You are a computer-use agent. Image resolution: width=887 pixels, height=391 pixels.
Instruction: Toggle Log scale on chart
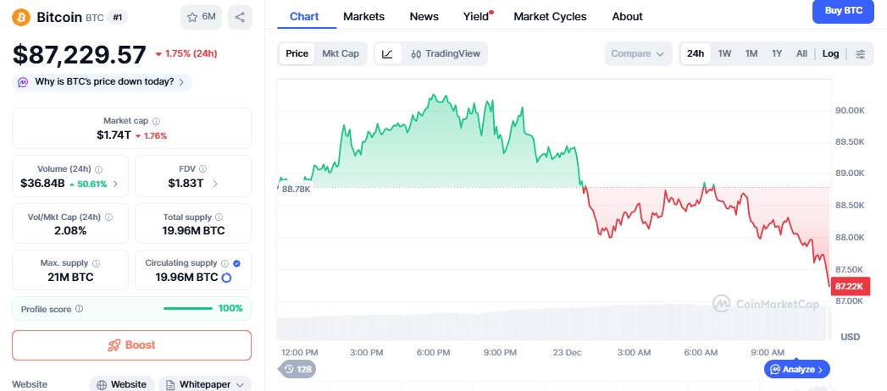[830, 54]
